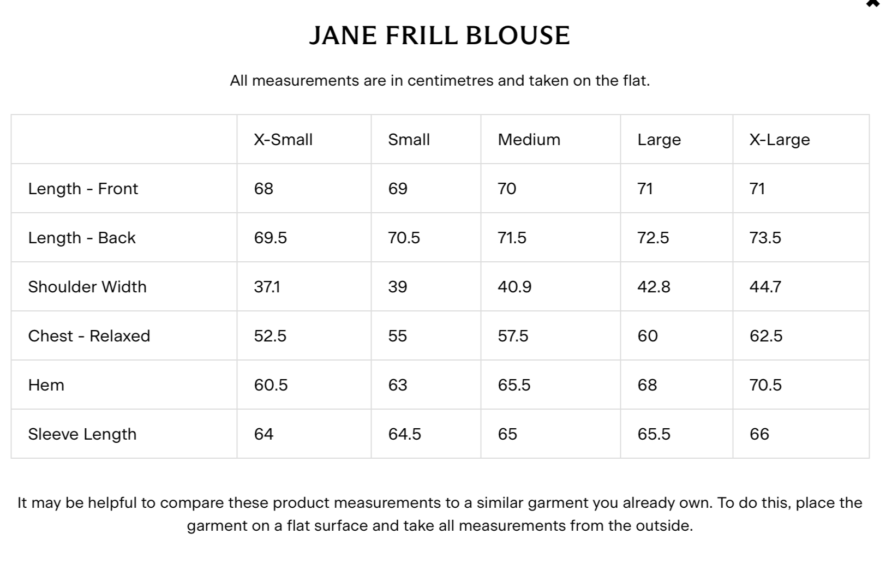
Task: Click the Length - Back row label
Action: click(x=82, y=238)
